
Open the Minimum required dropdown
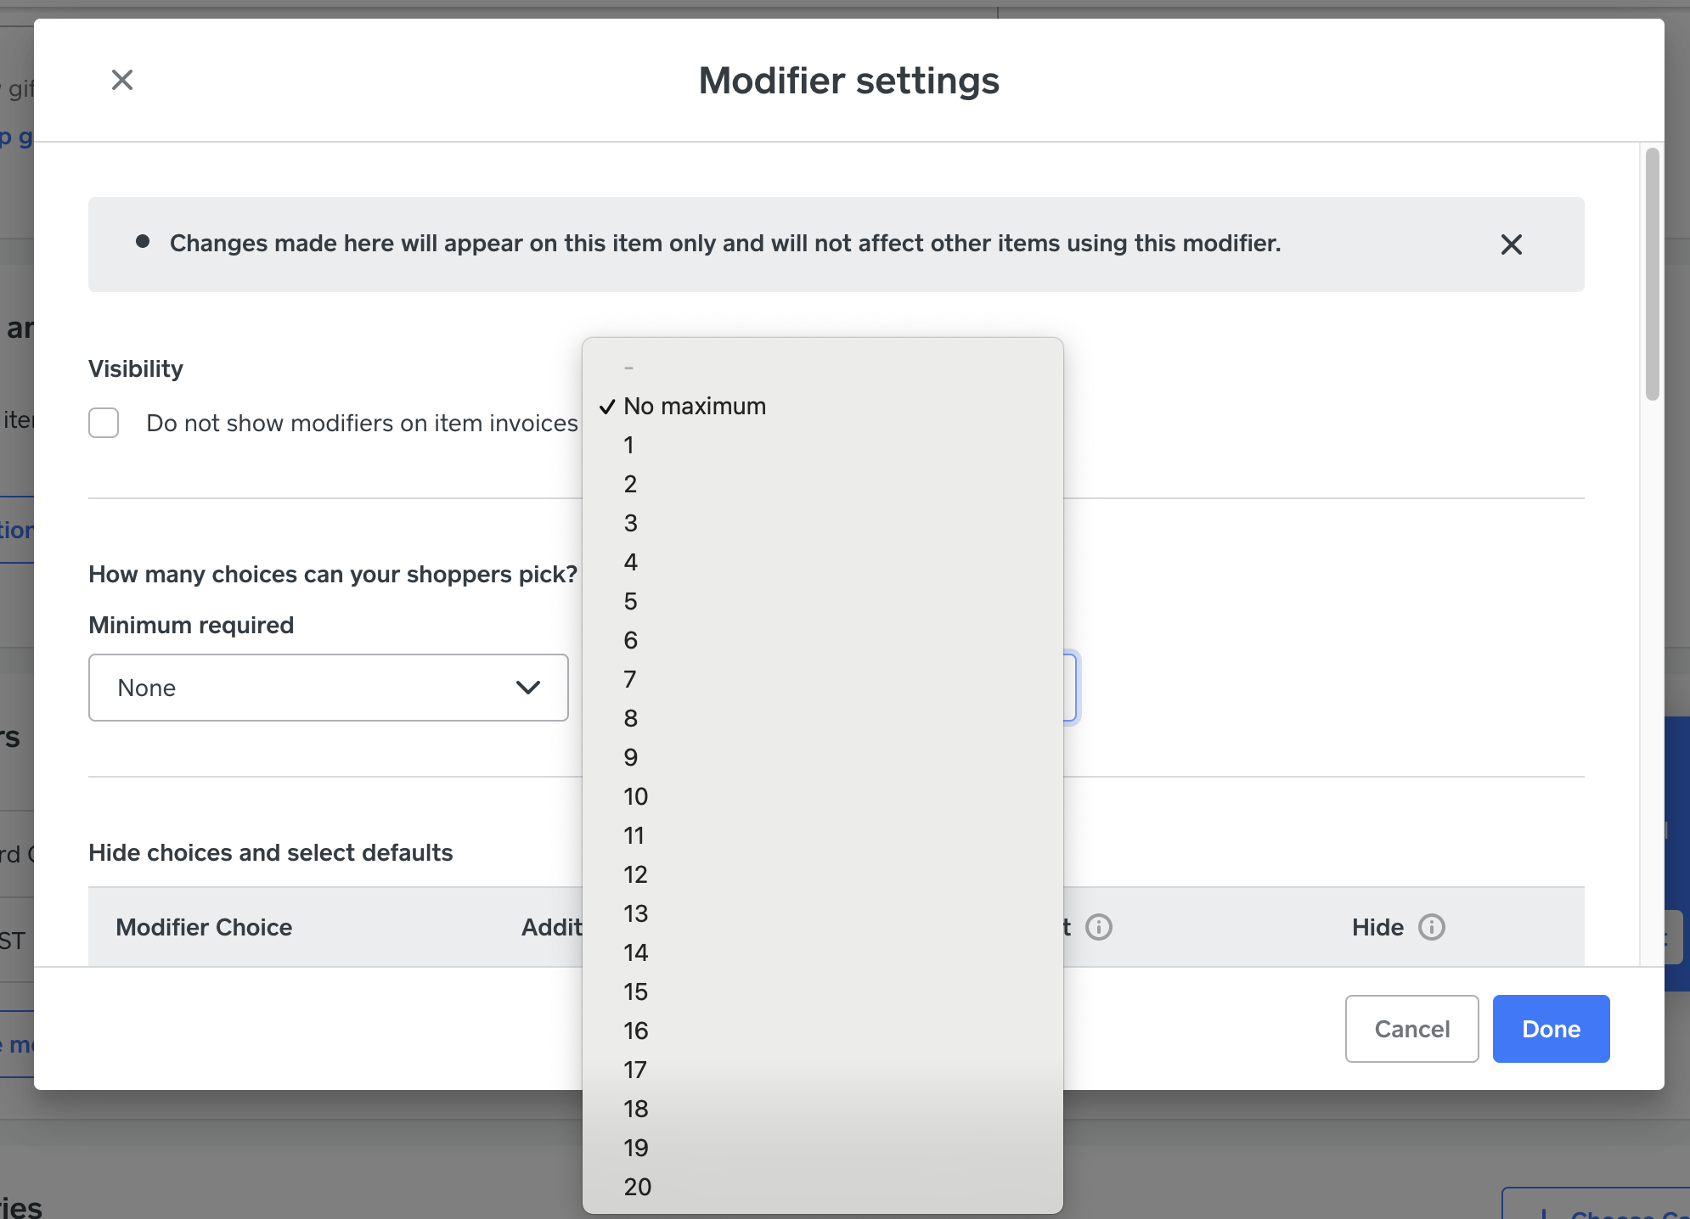[328, 688]
